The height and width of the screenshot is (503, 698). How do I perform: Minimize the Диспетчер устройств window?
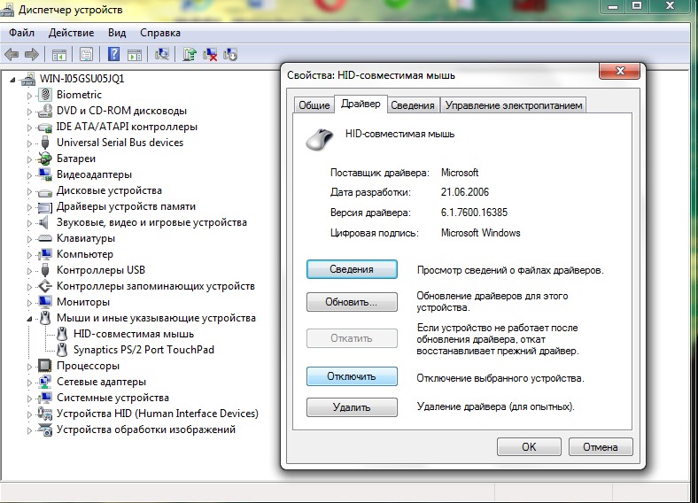click(x=613, y=6)
